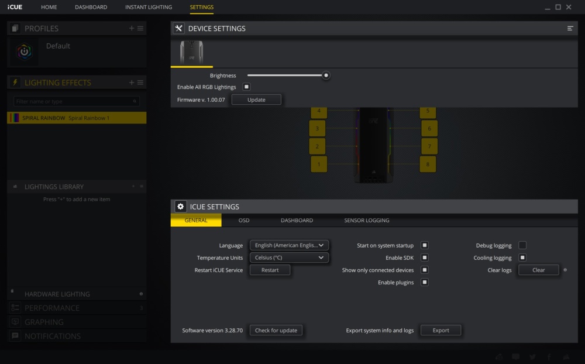Screen dimensions: 585x364
Task: Open Twitter link in footer
Action: click(x=532, y=357)
